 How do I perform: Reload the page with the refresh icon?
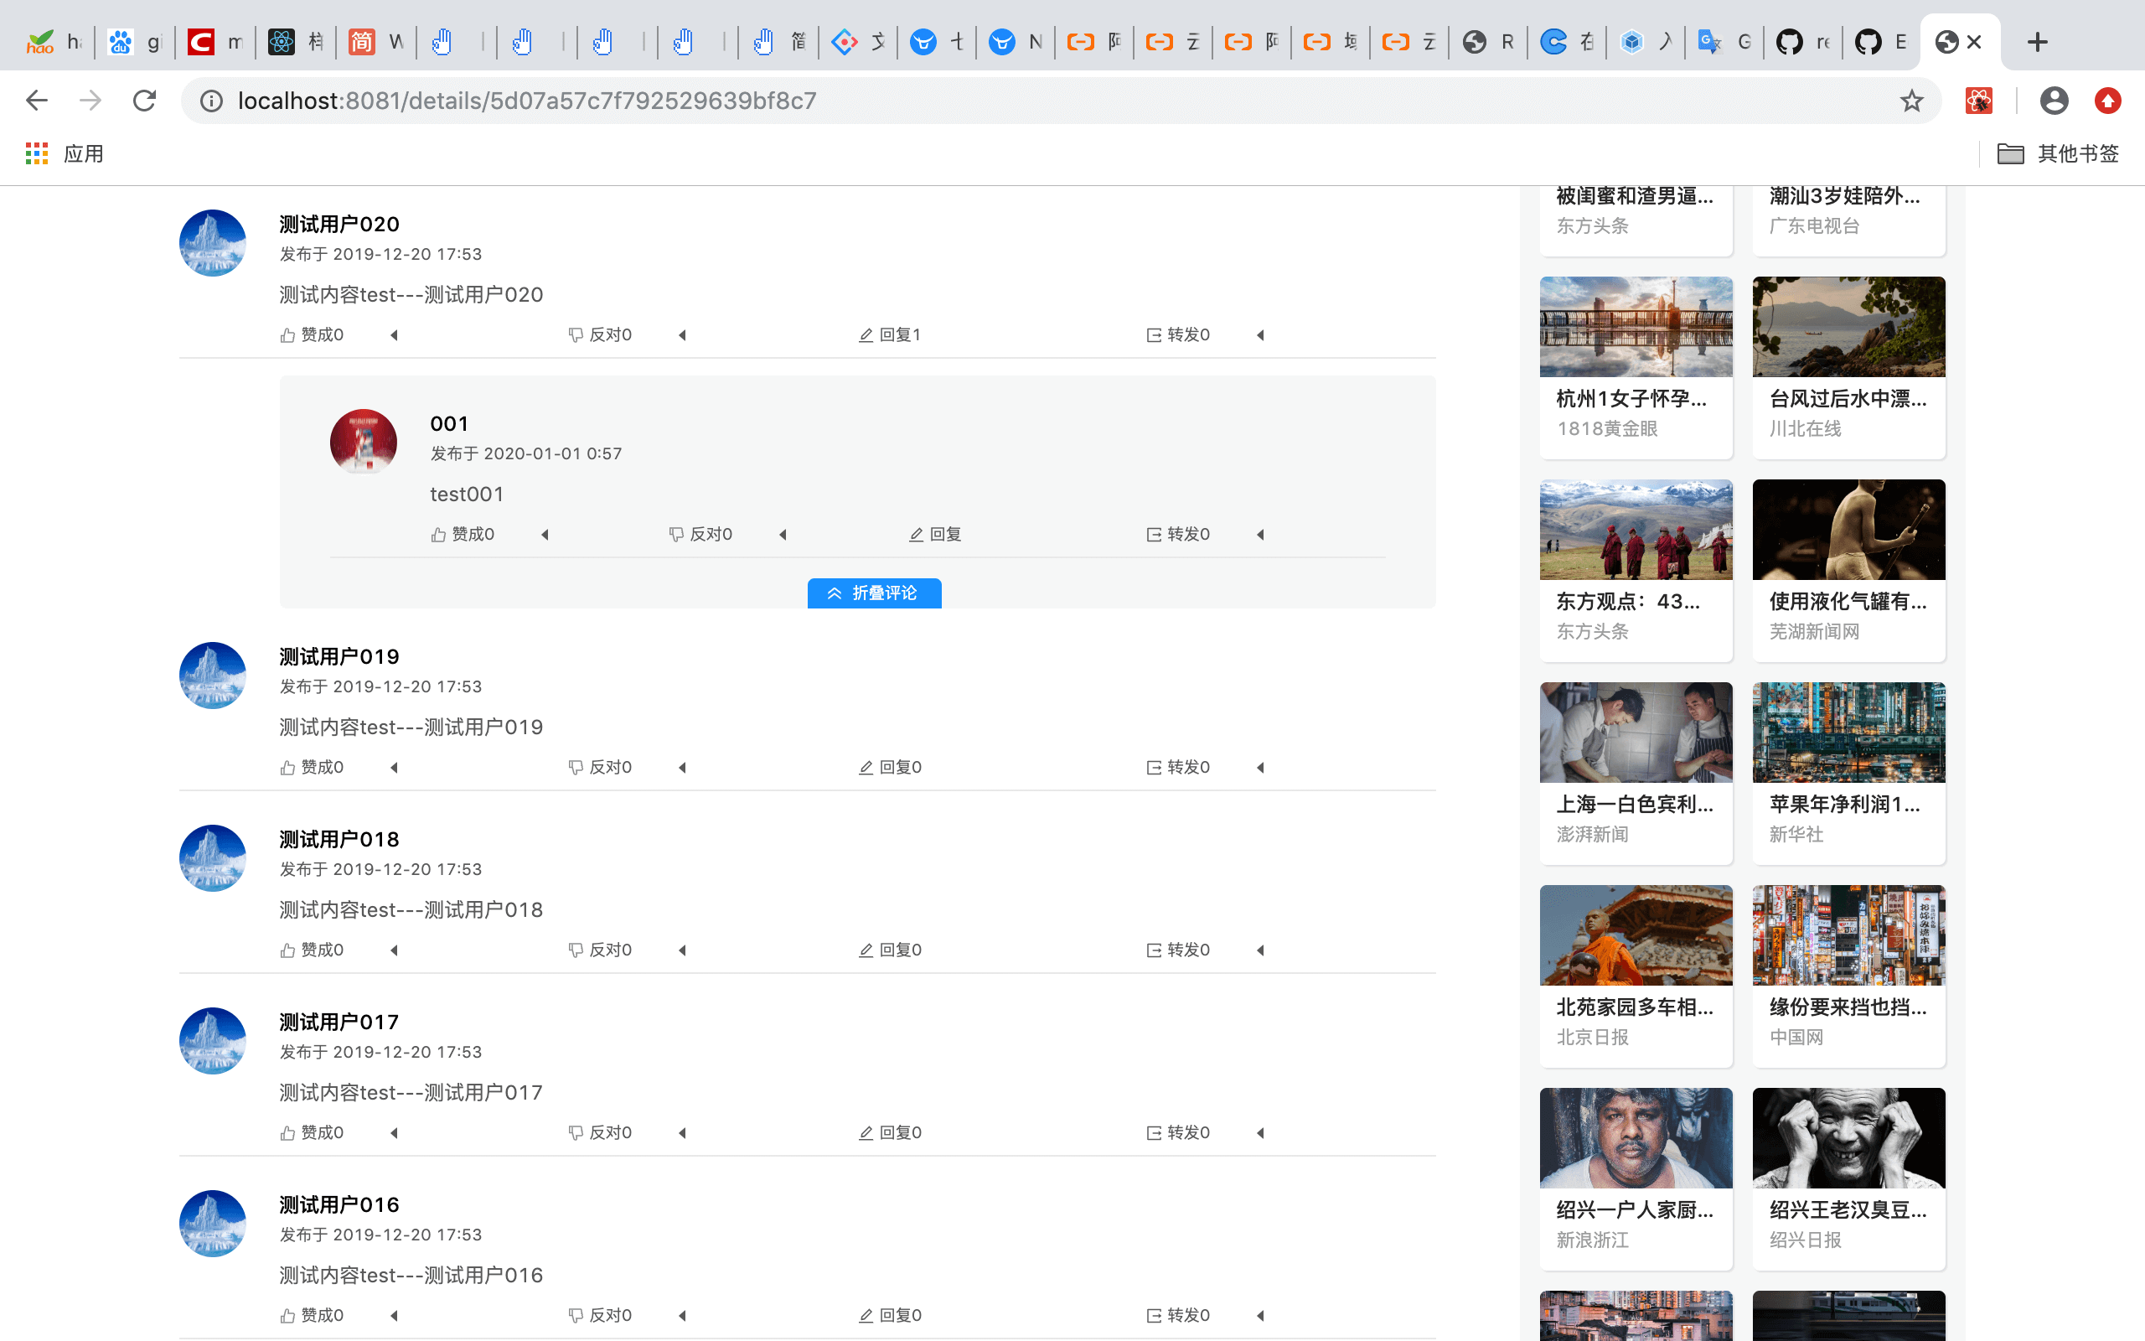tap(144, 101)
